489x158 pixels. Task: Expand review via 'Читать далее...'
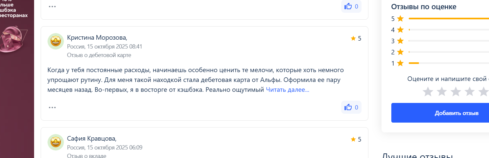287,90
